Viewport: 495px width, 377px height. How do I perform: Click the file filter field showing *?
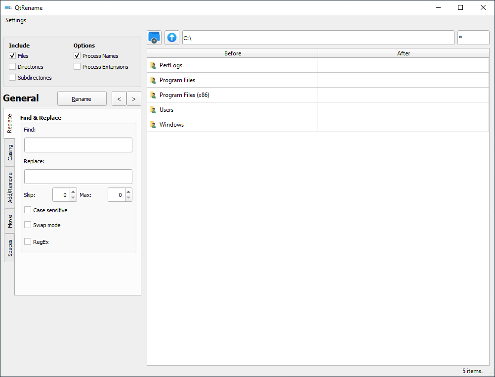click(x=473, y=38)
